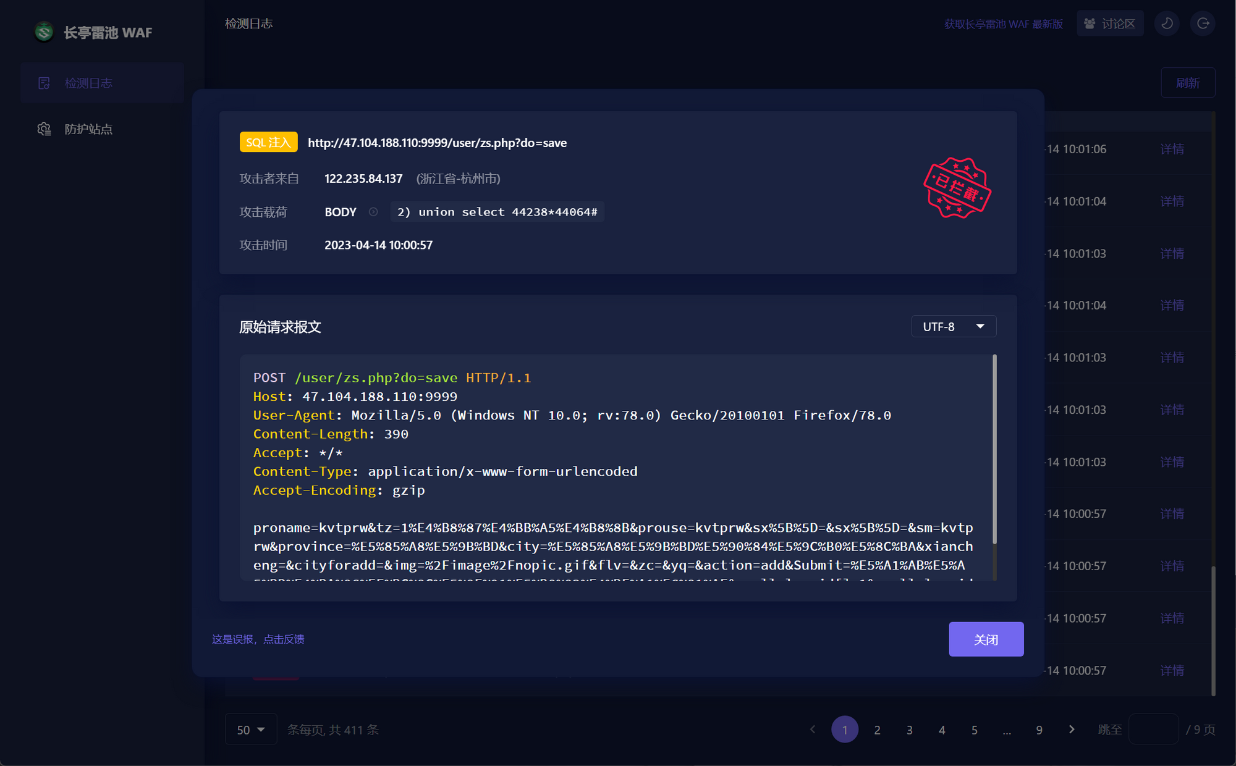The width and height of the screenshot is (1236, 766).
Task: Go to page 3 in pagination
Action: point(910,730)
